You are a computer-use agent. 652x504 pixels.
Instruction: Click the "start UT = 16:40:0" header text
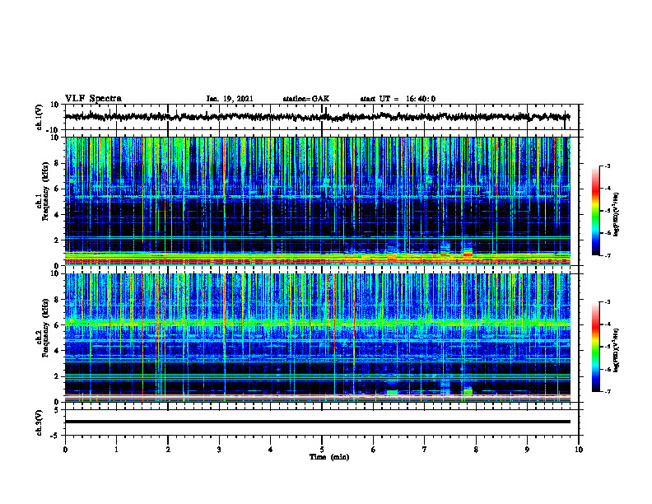(398, 99)
